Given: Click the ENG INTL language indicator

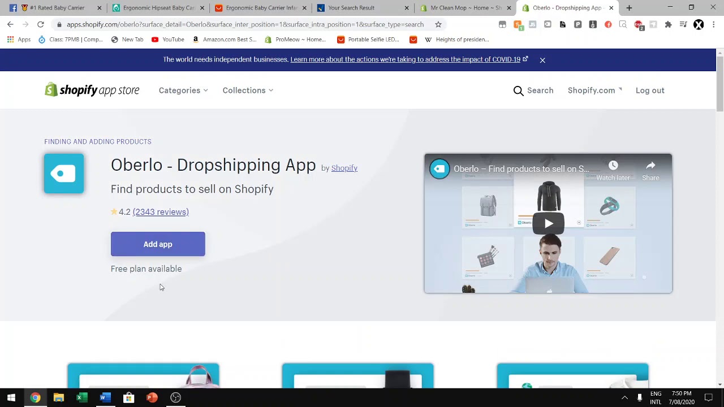Looking at the screenshot, I should 656,397.
